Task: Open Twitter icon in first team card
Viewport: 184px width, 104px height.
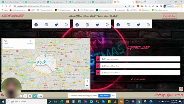Action: tap(56, 25)
